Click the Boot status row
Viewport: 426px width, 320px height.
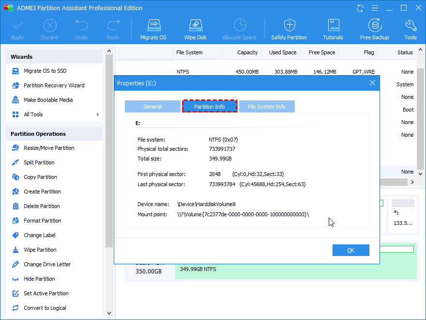pos(408,110)
